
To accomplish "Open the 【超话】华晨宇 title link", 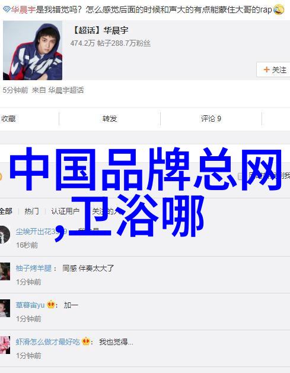I will point(99,30).
